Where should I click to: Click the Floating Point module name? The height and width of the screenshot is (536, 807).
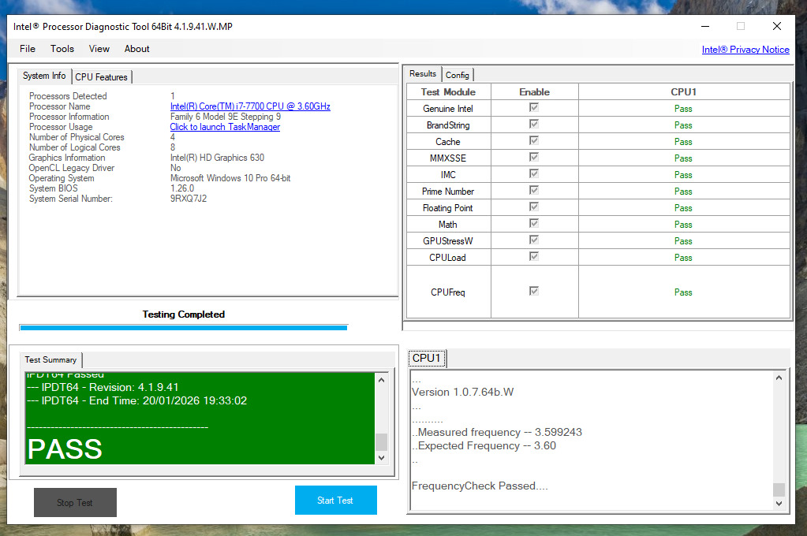click(x=448, y=208)
